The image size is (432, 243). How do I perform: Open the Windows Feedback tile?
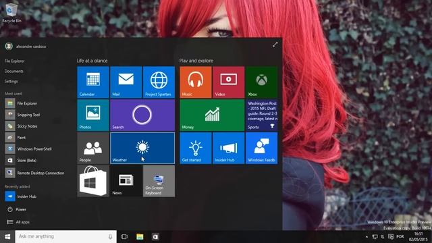(x=261, y=148)
